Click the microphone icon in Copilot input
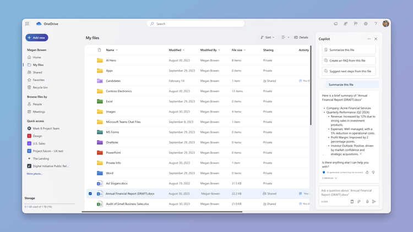Screen dimensions: 413x232 pos(367,201)
